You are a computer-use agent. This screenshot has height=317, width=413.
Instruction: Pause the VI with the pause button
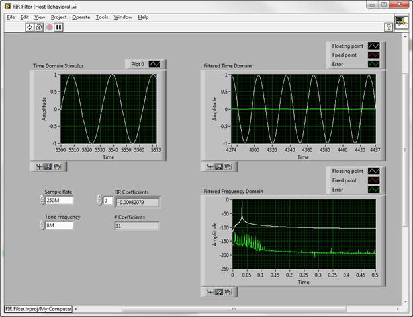(x=58, y=27)
